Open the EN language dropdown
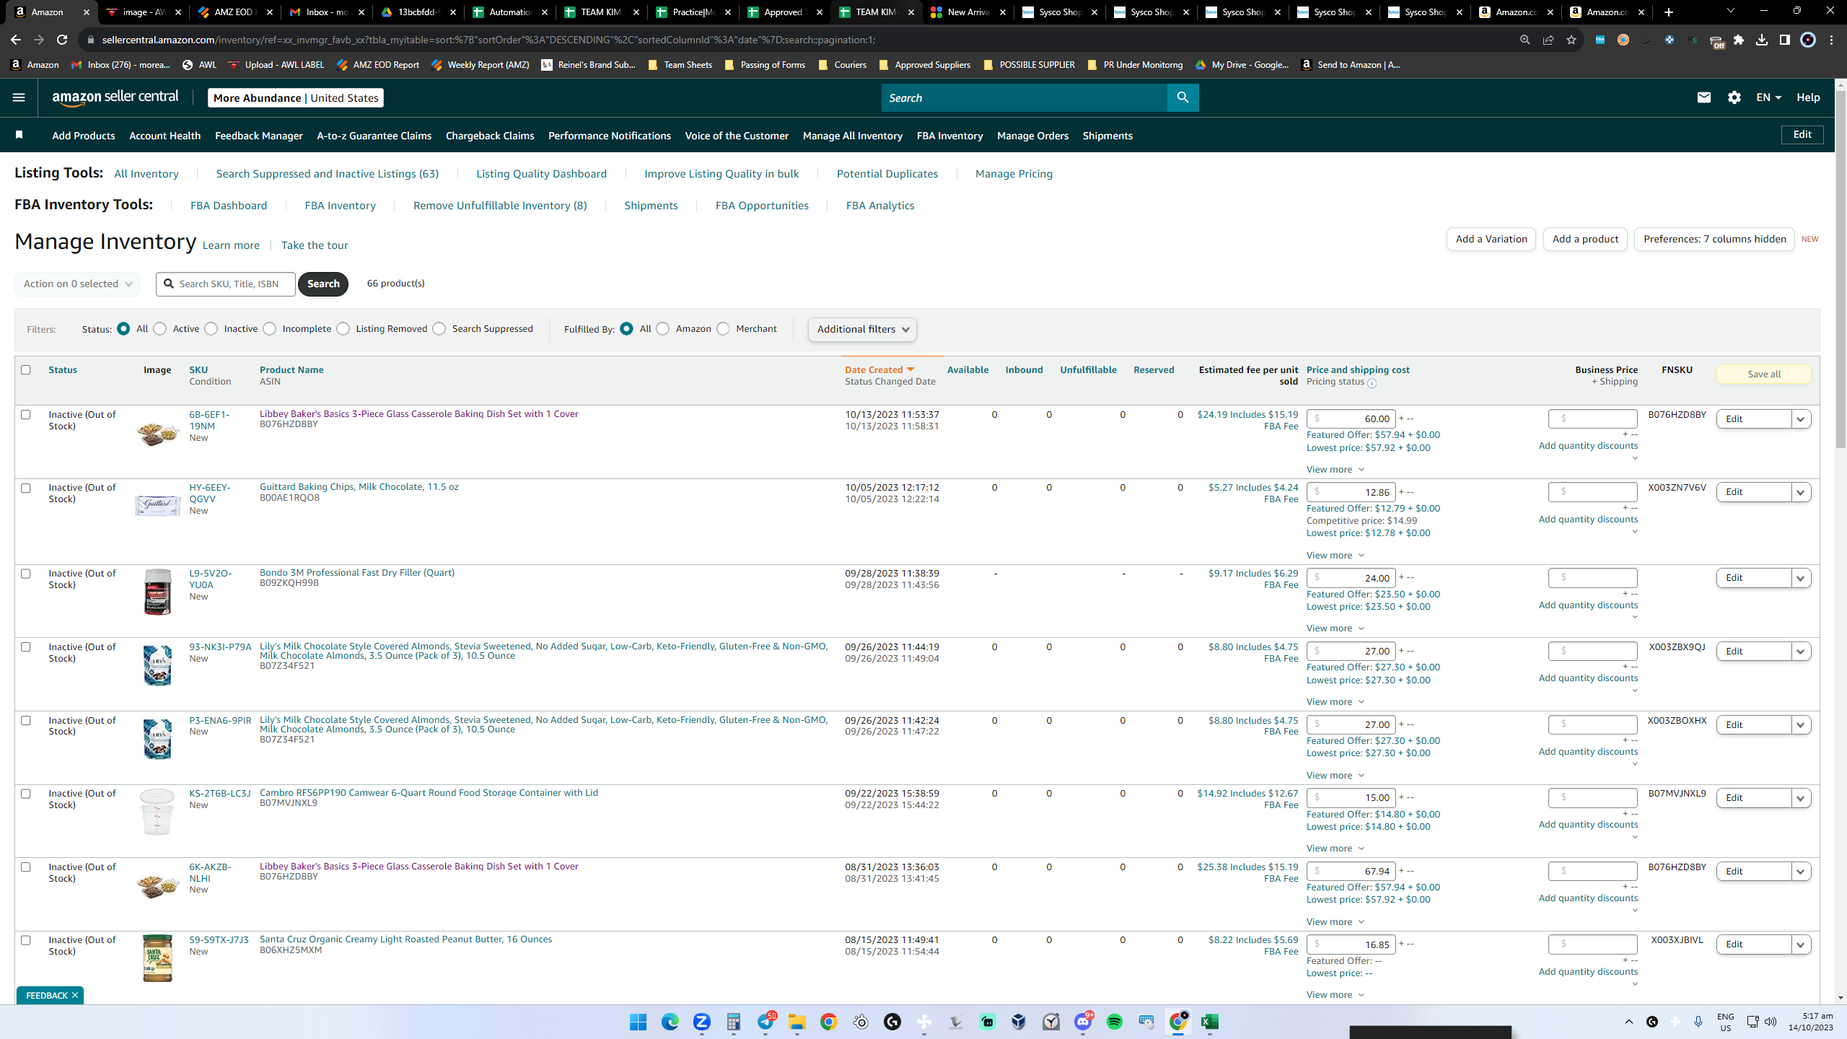The image size is (1847, 1039). click(x=1769, y=97)
